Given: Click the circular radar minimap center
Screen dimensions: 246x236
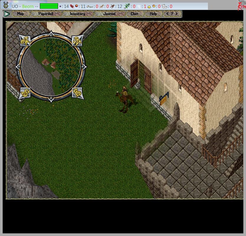Looking at the screenshot, I should click(51, 67).
